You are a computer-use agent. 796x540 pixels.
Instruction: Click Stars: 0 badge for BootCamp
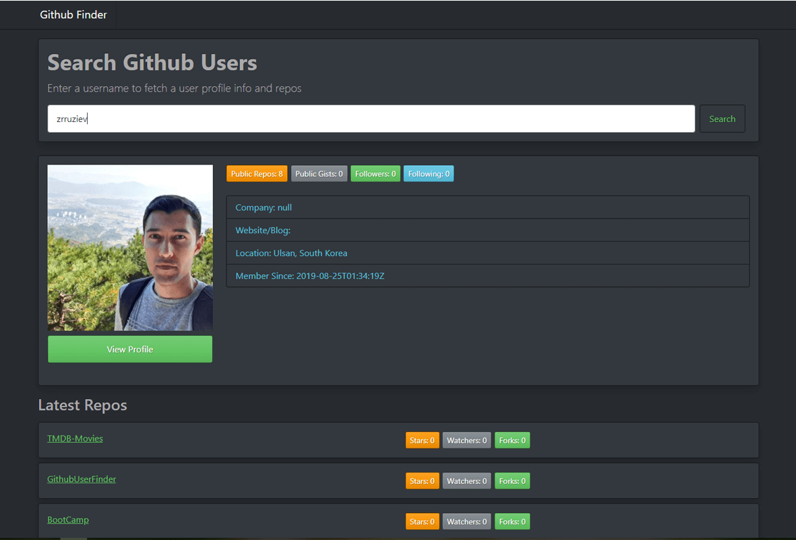coord(423,522)
